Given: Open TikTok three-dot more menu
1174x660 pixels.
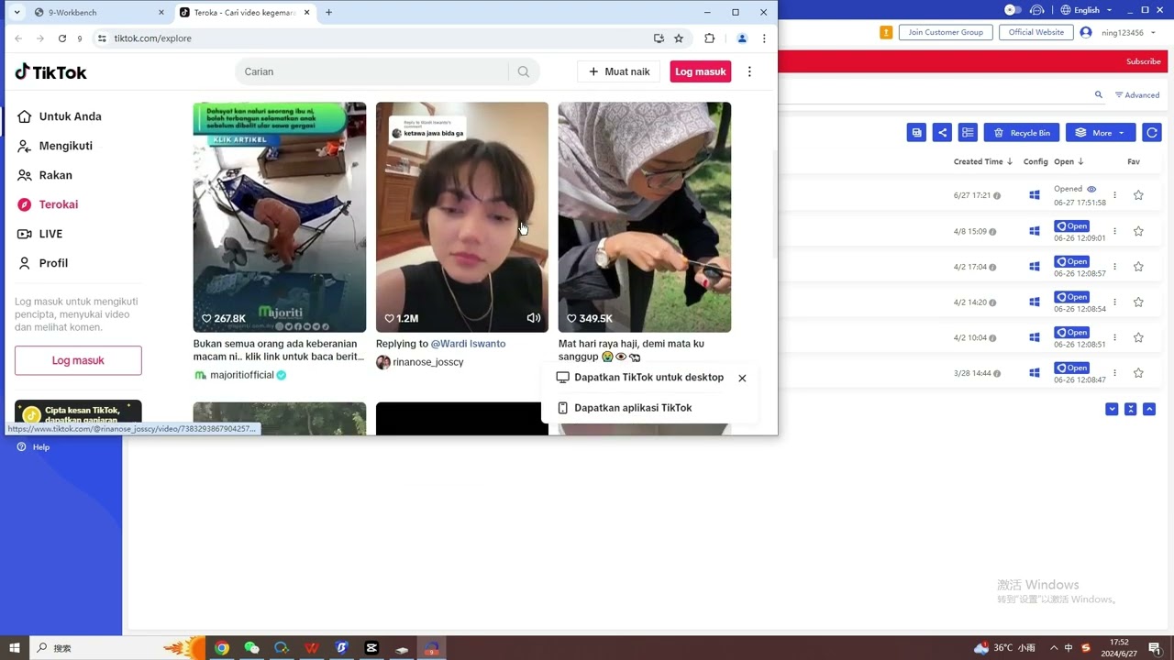Looking at the screenshot, I should click(x=749, y=71).
